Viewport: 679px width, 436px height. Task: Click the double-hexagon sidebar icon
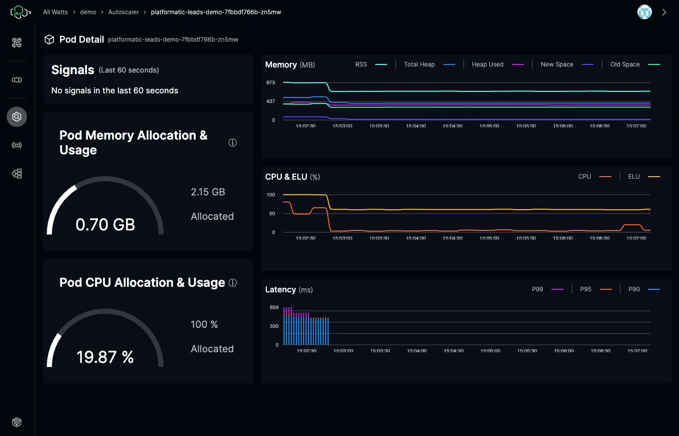tap(17, 80)
